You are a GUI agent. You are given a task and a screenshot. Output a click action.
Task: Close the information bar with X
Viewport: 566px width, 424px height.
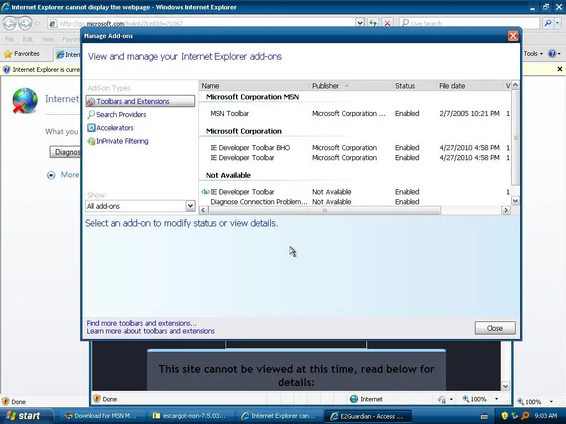(560, 69)
